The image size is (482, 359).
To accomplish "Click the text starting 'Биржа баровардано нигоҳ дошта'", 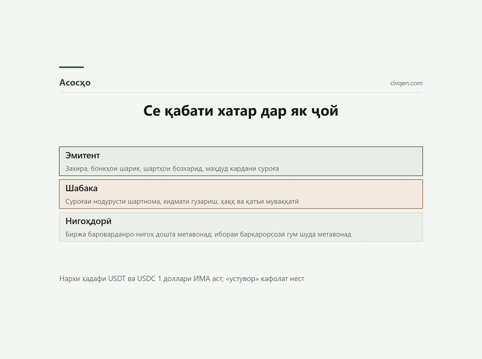I will click(x=208, y=234).
